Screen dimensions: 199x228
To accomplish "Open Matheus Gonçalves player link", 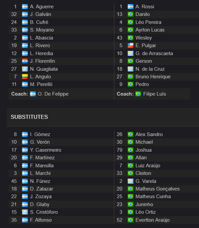I will 157,189.
